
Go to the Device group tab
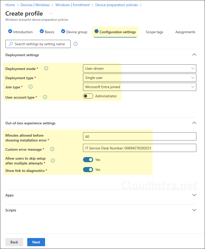point(77,32)
